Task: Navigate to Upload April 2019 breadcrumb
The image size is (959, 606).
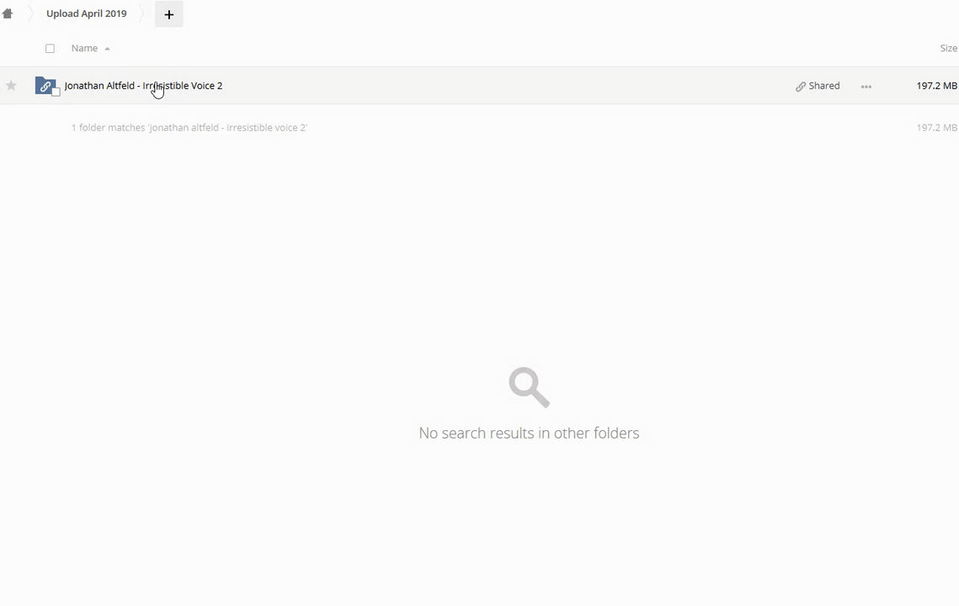Action: coord(86,13)
